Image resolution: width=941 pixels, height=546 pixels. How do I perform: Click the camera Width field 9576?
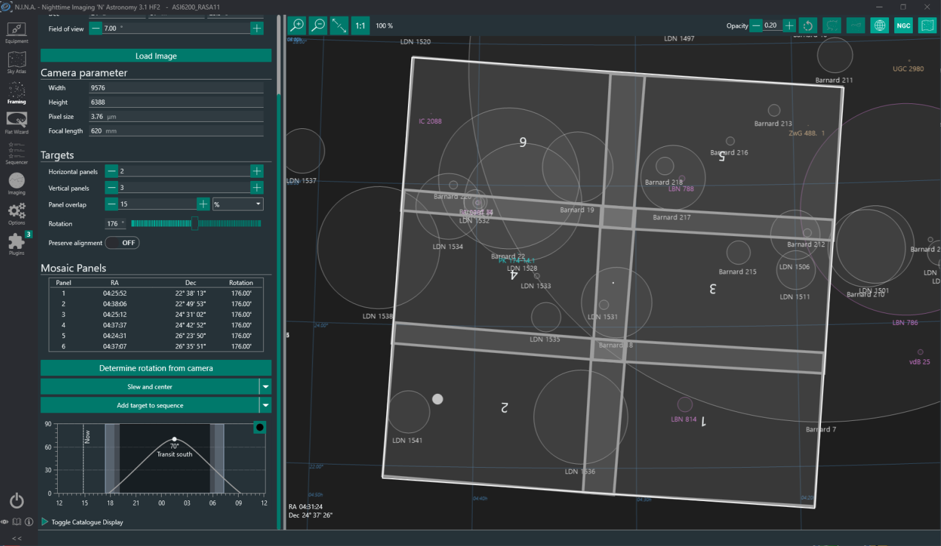click(x=176, y=88)
